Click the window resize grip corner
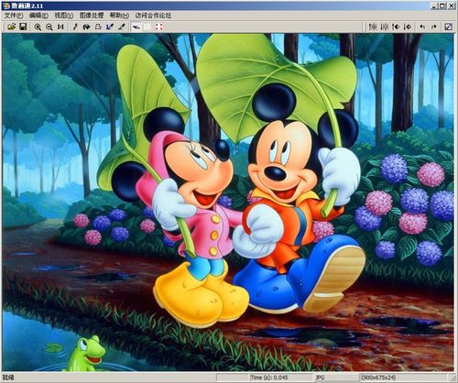Viewport: 458px width, 383px height. point(453,378)
